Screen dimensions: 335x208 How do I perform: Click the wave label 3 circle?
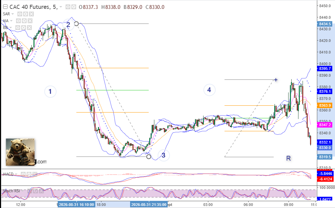164,155
